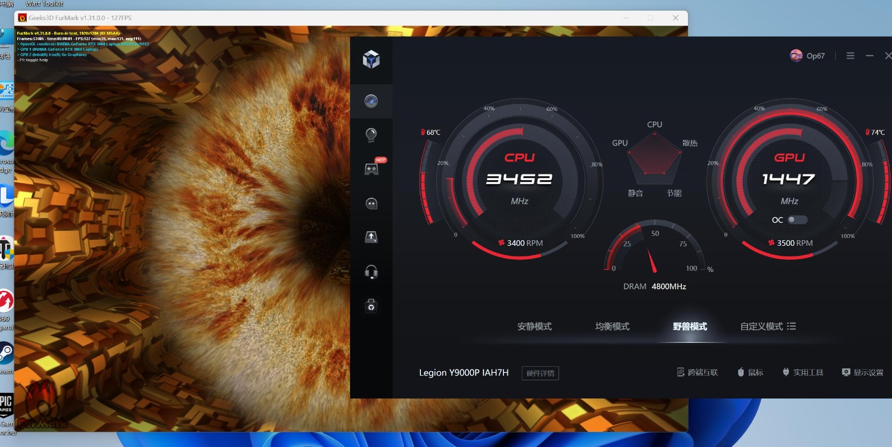Image resolution: width=892 pixels, height=447 pixels.
Task: Open the dashboard gauge sidebar icon
Action: (x=371, y=101)
